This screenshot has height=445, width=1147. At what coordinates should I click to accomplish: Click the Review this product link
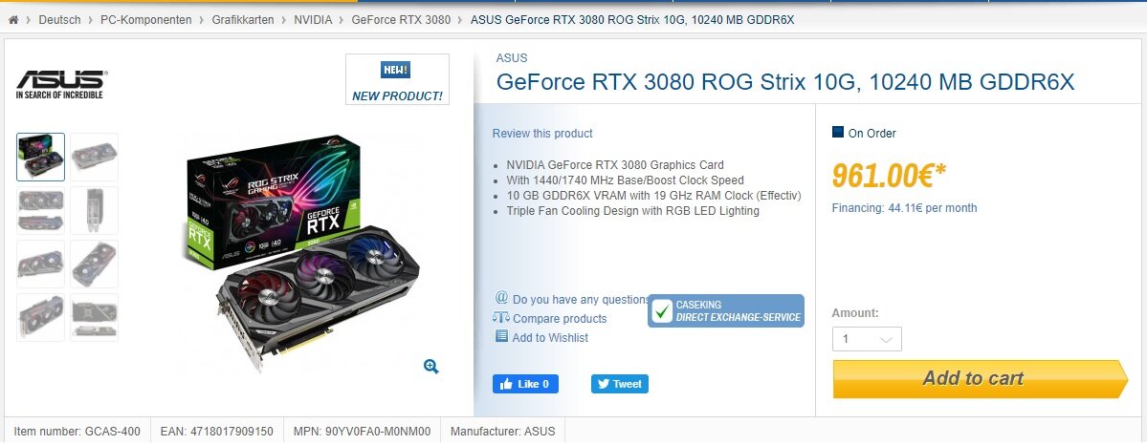(x=542, y=133)
